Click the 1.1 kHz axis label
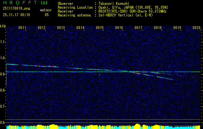Image resolution: width=203 pixels, height=129 pixels. click(x=3, y=42)
